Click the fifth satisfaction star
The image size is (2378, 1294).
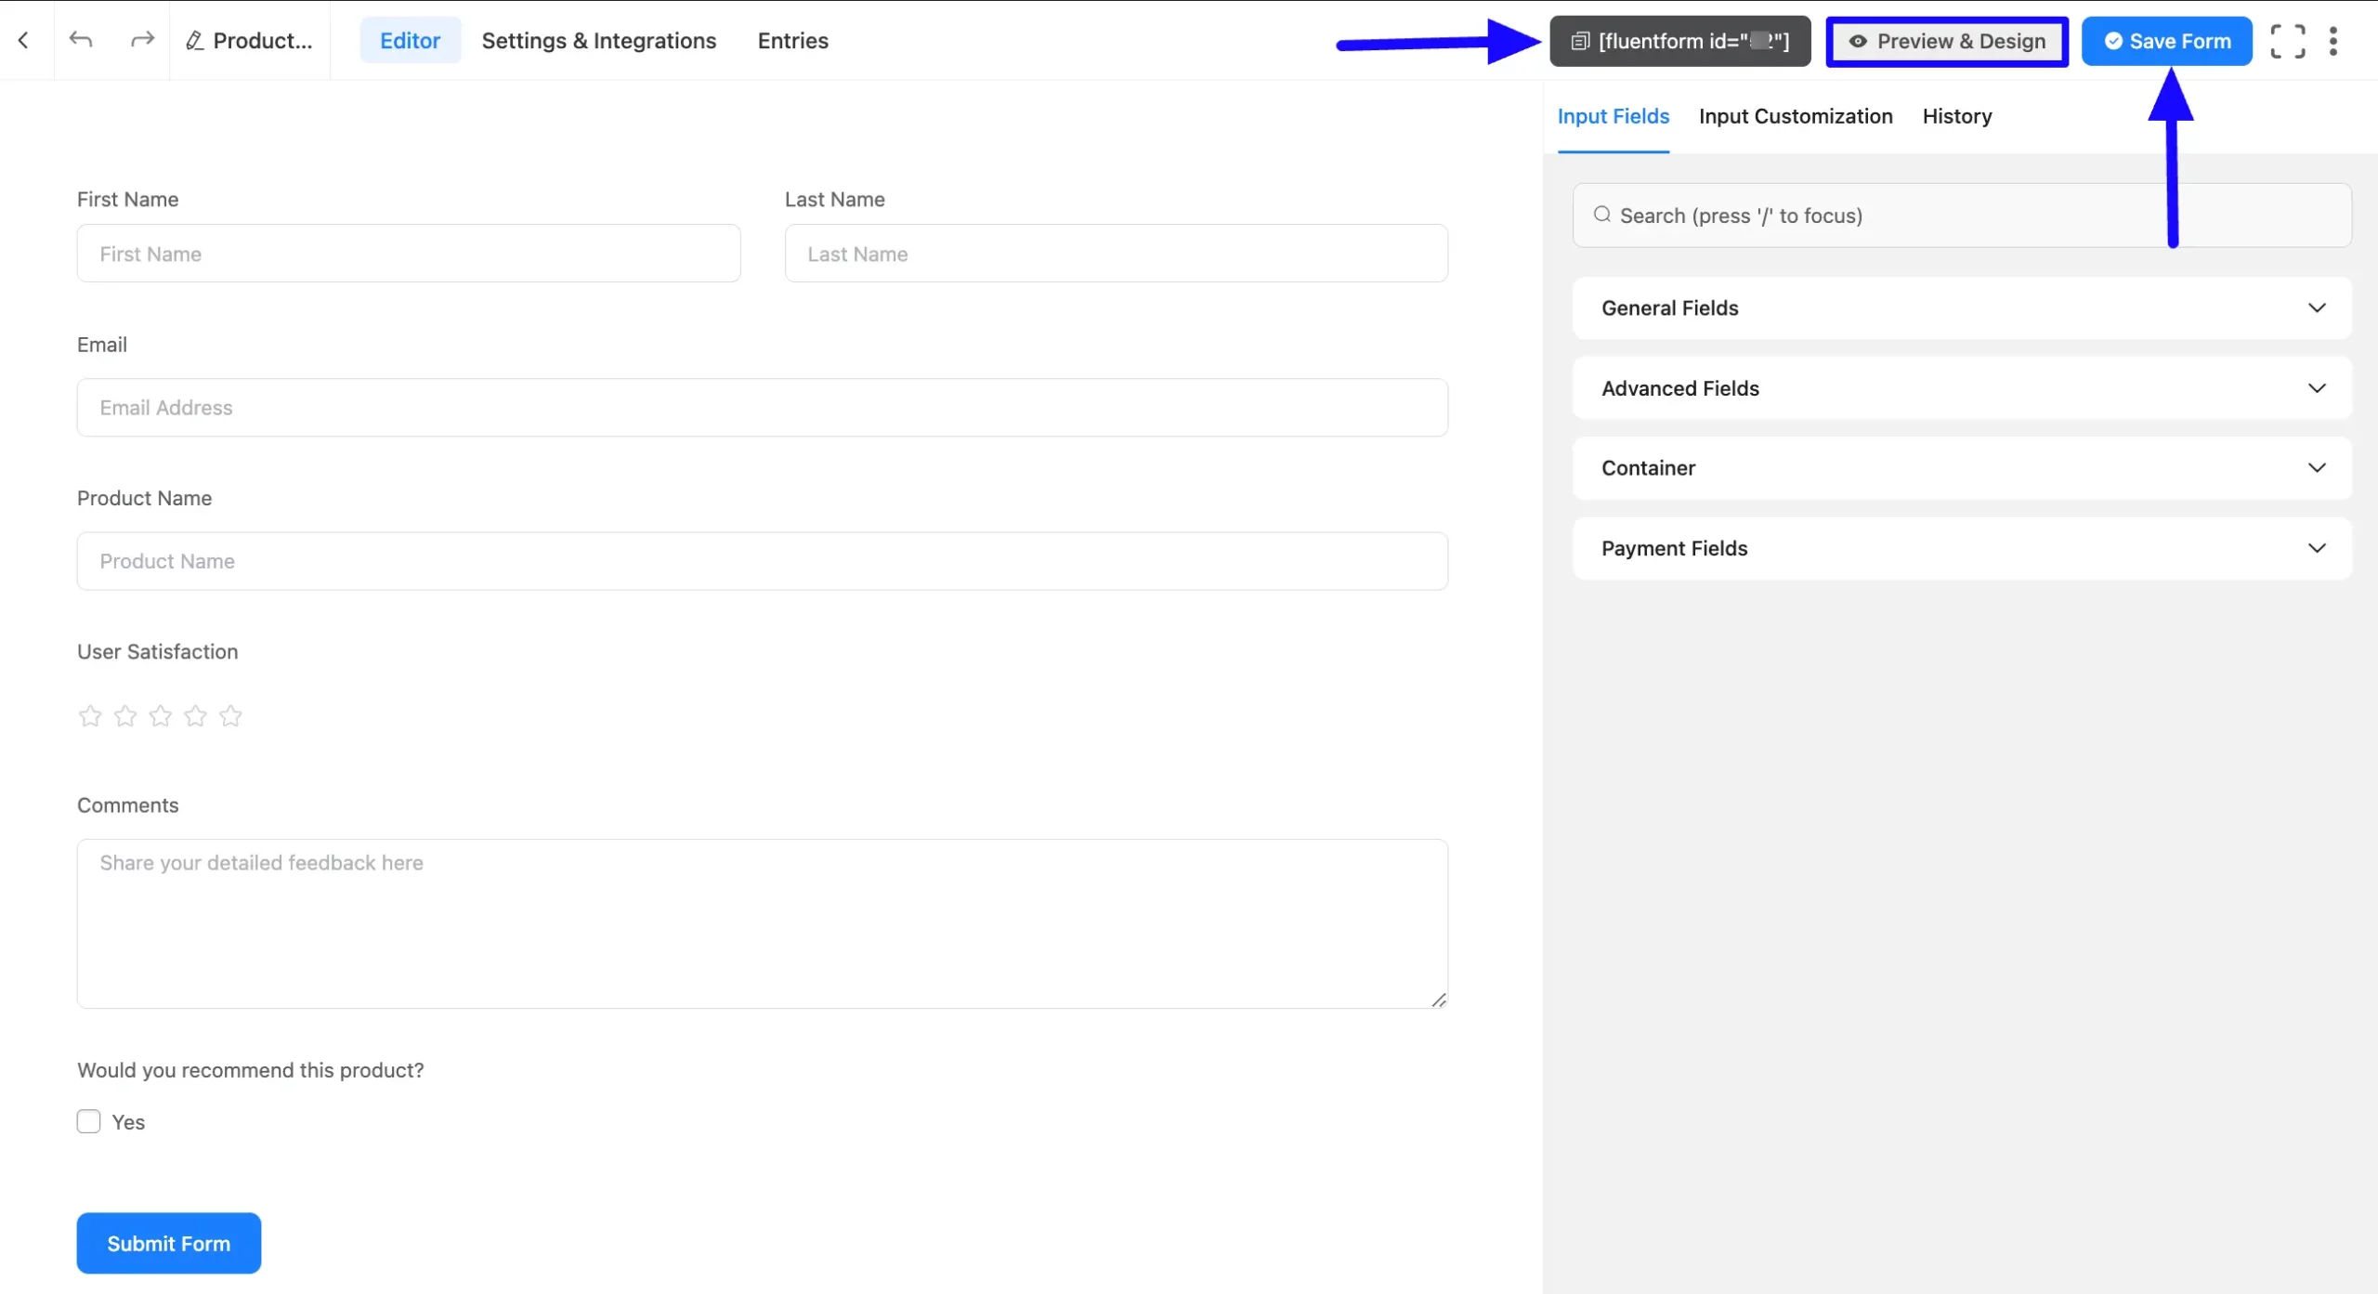[x=230, y=716]
